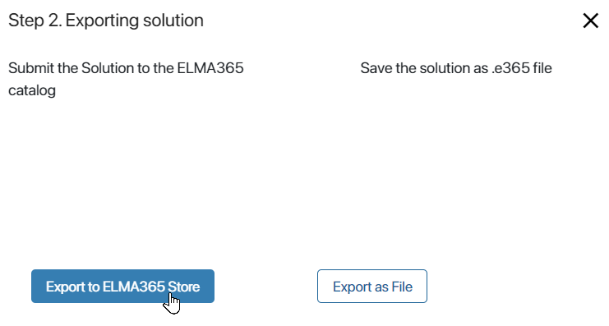Screen dimensions: 609x326
Task: Submit solution to the ELMA365 Store
Action: click(x=122, y=287)
